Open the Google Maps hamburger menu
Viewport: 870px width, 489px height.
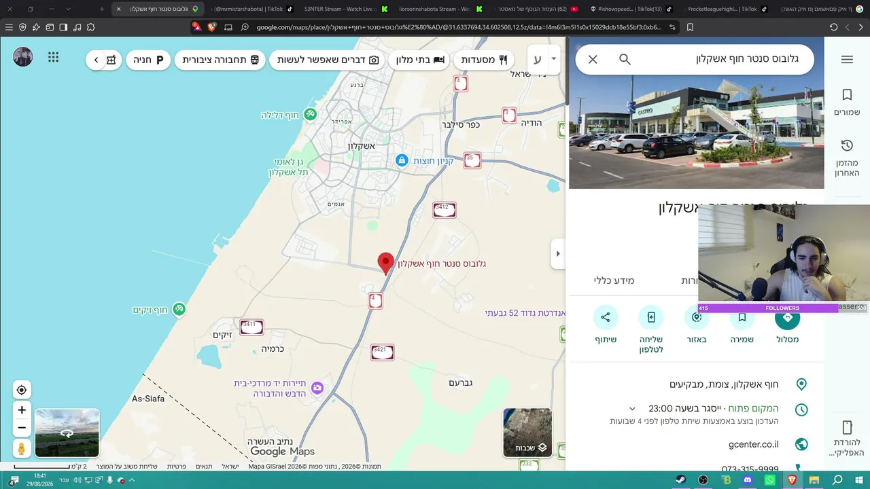847,60
